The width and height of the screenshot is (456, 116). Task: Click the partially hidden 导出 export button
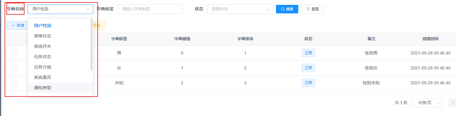coord(99,26)
